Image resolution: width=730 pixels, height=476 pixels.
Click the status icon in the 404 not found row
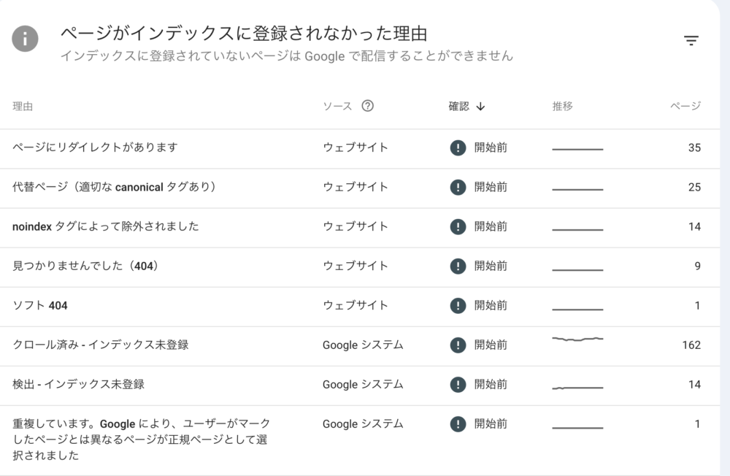click(x=458, y=266)
